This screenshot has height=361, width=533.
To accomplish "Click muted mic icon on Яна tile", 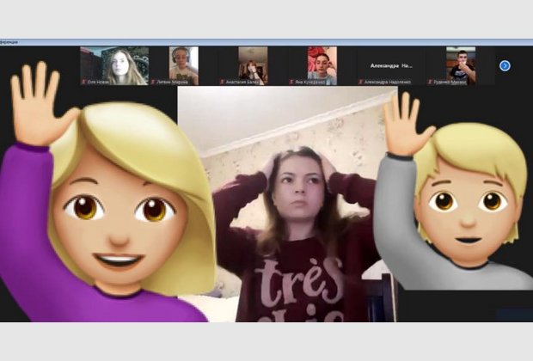I will (291, 82).
